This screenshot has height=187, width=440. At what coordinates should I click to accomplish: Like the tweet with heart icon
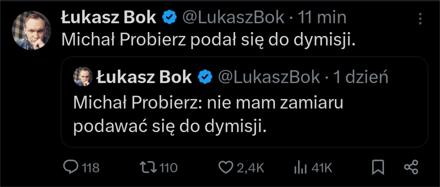click(225, 167)
